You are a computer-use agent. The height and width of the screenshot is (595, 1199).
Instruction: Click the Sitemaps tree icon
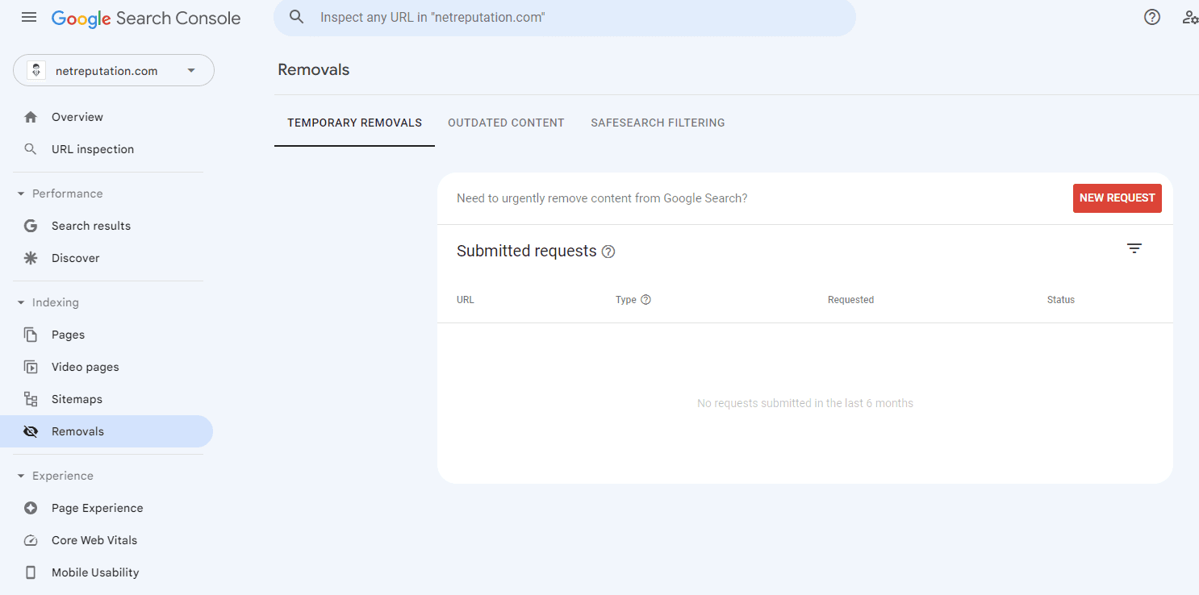31,398
